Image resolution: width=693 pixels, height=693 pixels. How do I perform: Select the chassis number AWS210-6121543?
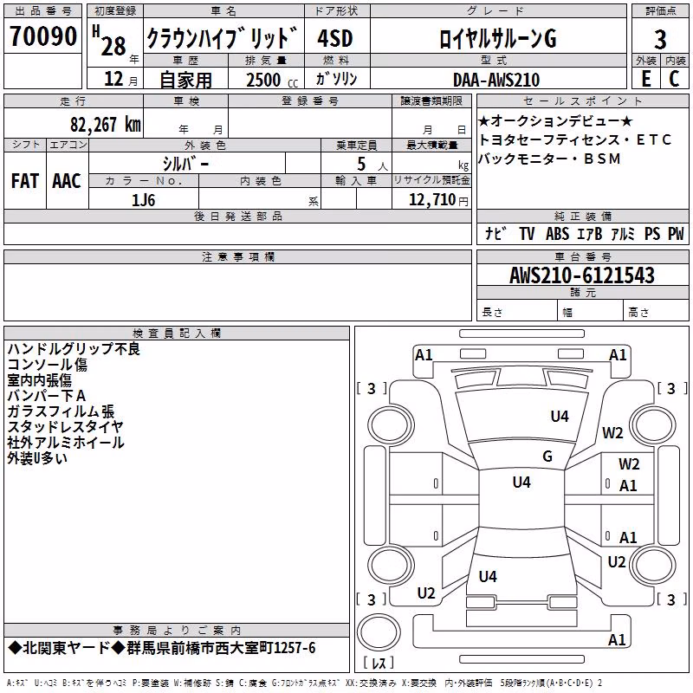(x=582, y=275)
